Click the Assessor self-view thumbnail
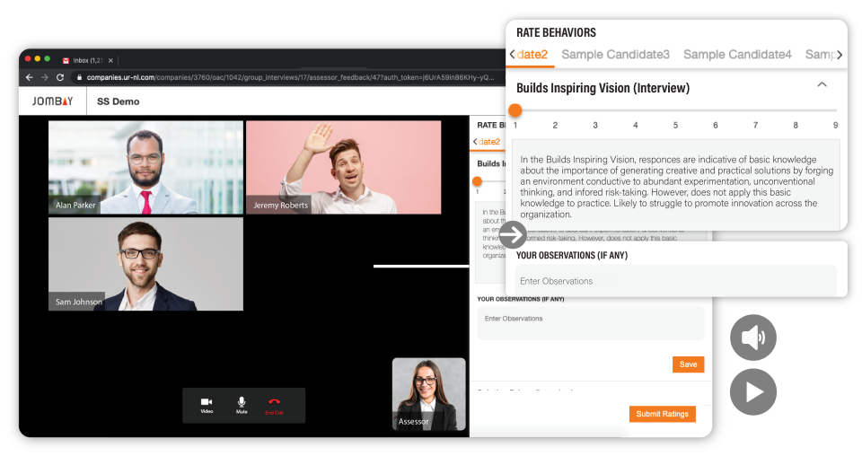 429,394
